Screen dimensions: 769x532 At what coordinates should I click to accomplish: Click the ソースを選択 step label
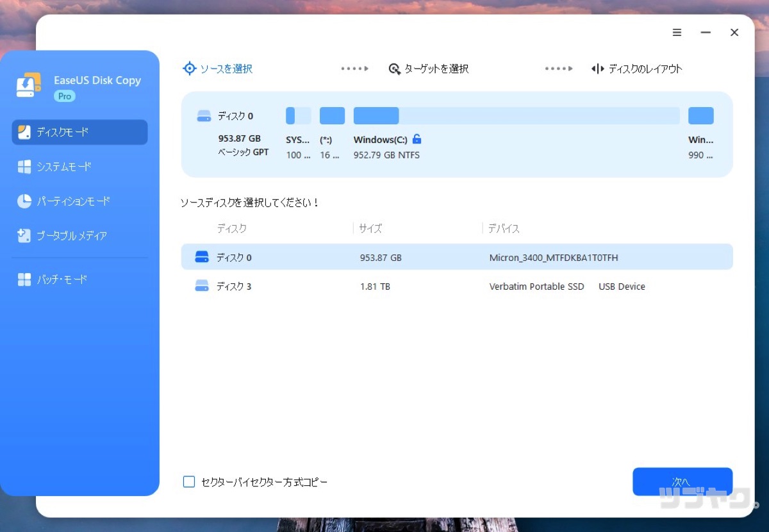pos(224,68)
